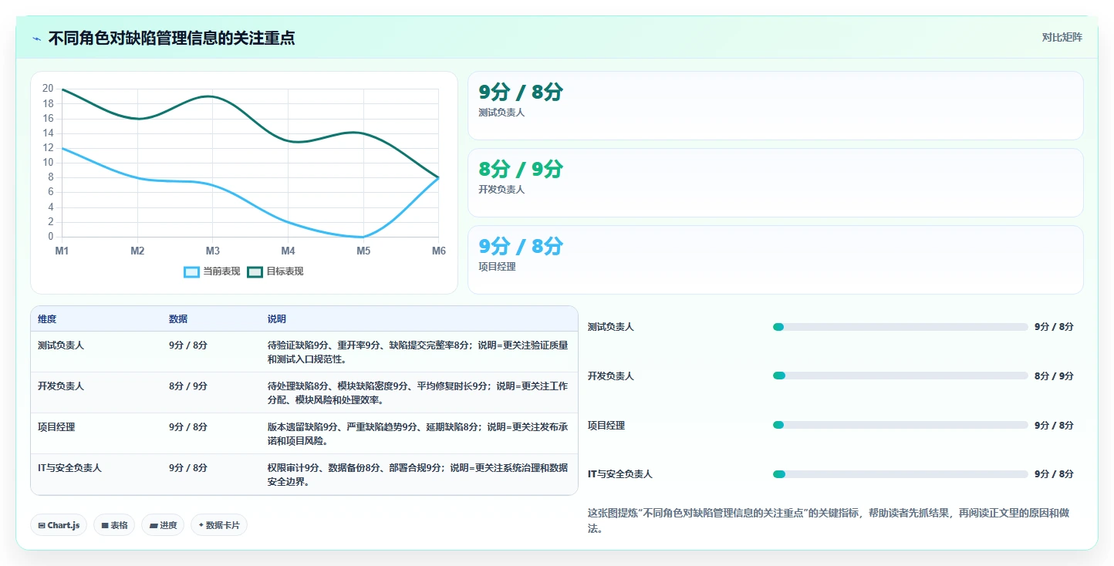1114x566 pixels.
Task: Click the M2 axis label
Action: click(x=137, y=251)
